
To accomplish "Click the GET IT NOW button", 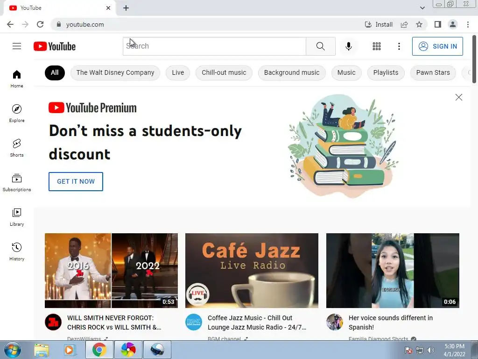I will (x=76, y=181).
